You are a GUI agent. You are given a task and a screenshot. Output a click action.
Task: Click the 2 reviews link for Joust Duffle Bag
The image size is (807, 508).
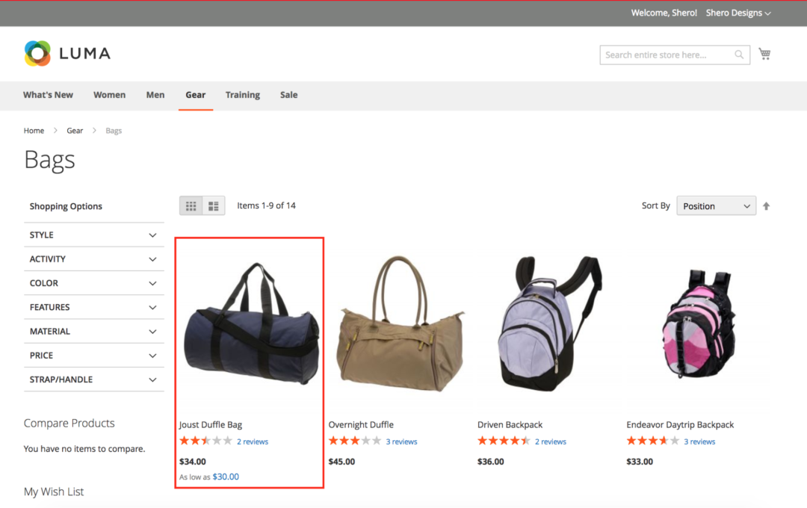click(253, 441)
